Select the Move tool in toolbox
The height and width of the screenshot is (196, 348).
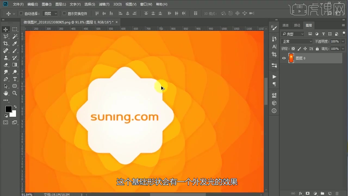point(6,29)
